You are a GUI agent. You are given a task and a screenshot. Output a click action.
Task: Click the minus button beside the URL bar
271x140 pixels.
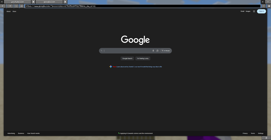point(264,6)
